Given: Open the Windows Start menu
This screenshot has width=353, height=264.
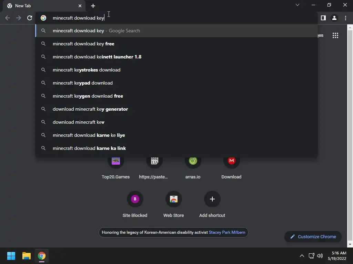Looking at the screenshot, I should [x=11, y=256].
